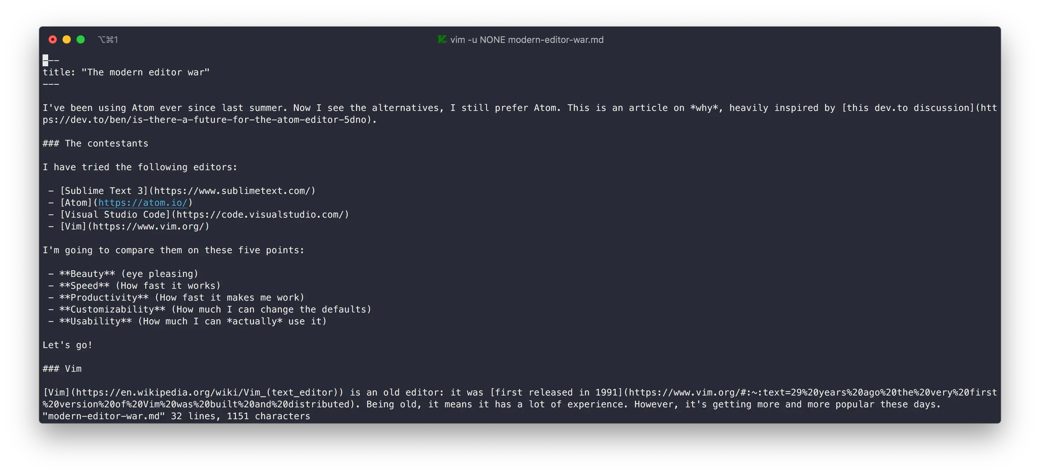
Task: Click the 'Let's go!' line
Action: tap(67, 345)
